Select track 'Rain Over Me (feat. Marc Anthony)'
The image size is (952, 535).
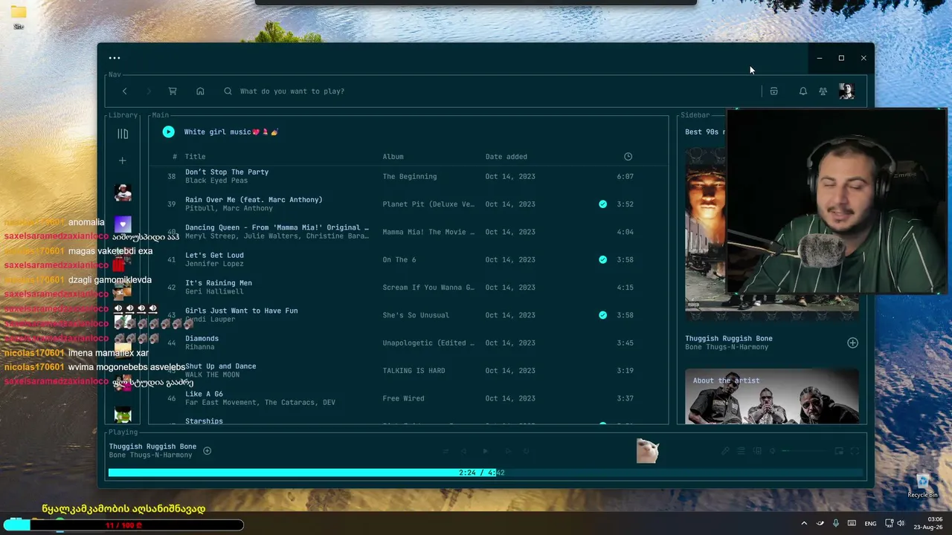click(254, 200)
